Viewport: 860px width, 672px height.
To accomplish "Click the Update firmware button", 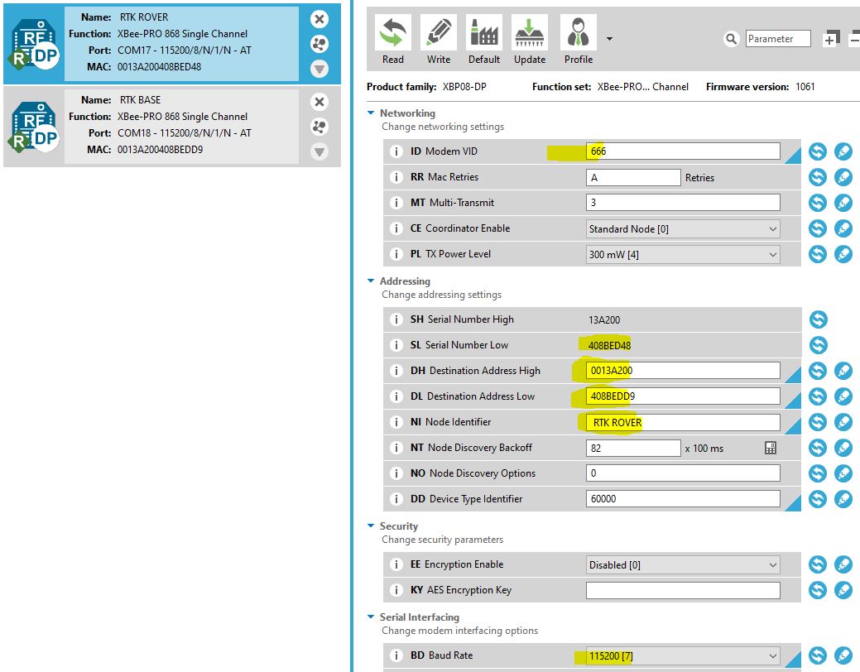I will click(x=529, y=40).
